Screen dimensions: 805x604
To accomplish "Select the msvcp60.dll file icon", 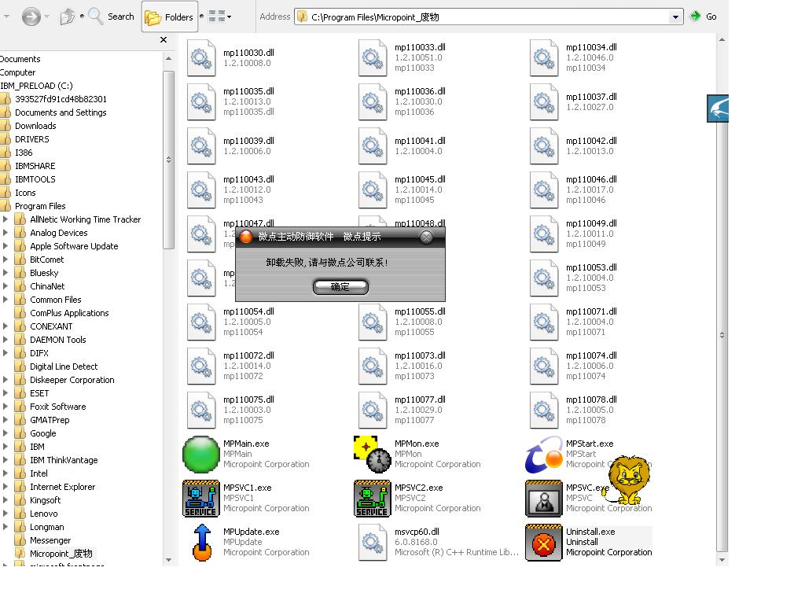I will [x=373, y=543].
